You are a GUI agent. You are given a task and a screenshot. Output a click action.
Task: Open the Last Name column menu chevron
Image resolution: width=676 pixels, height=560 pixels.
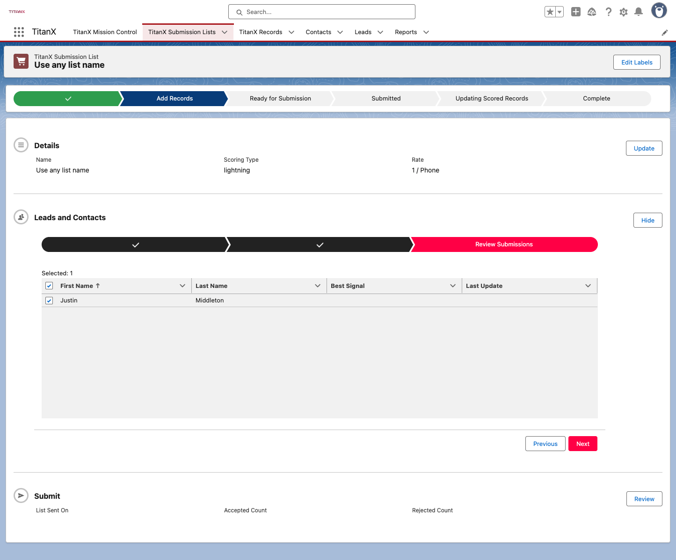click(x=318, y=286)
